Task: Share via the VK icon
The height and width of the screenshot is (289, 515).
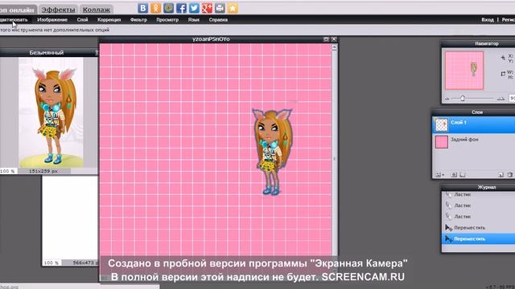Action: (142, 8)
